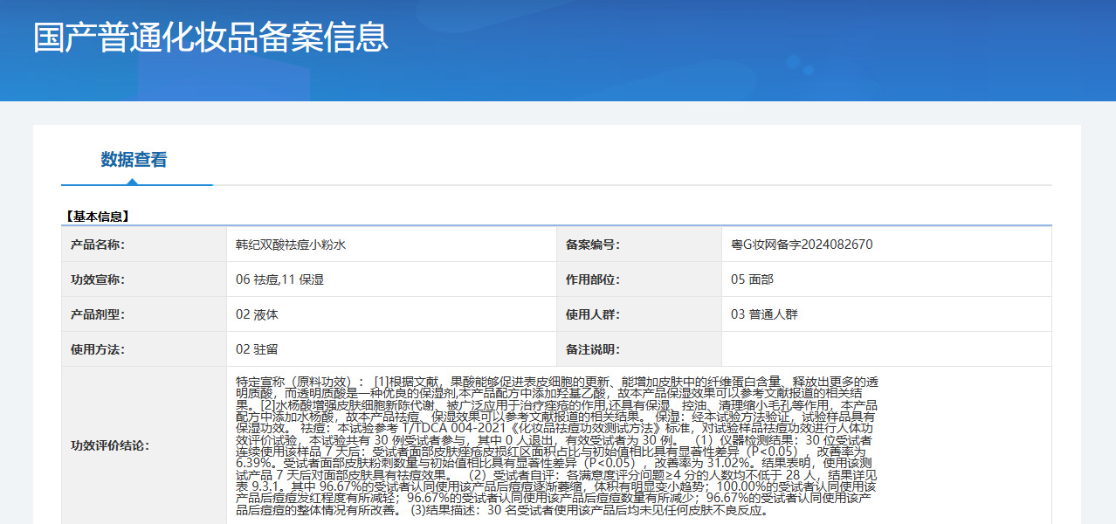Screen dimensions: 1116x524
Task: Open the 数据查看 tab
Action: [134, 160]
